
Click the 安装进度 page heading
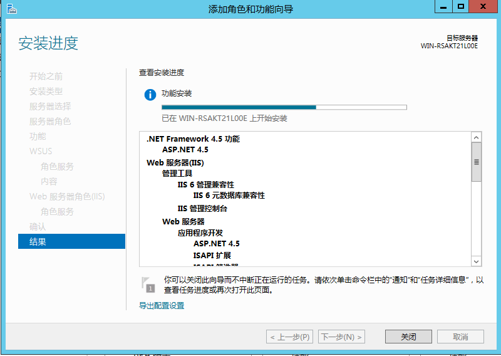(x=48, y=43)
